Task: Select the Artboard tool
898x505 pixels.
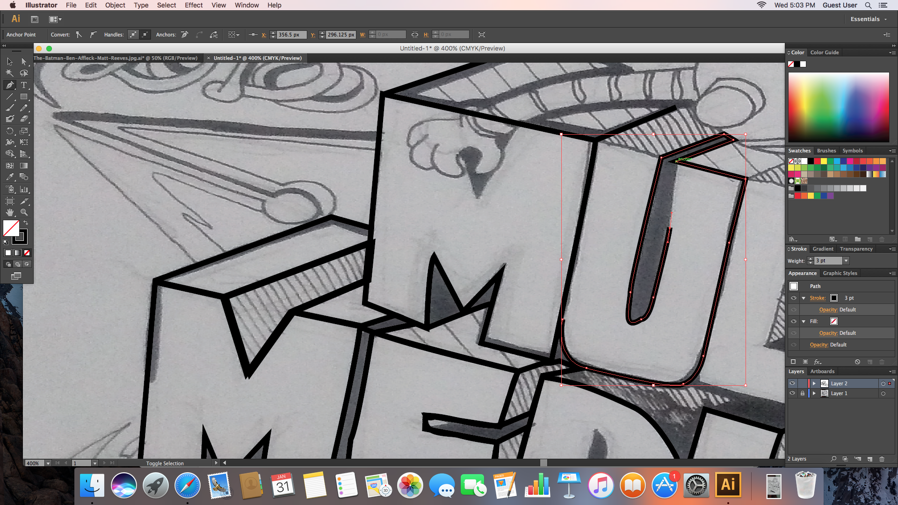Action: (10, 201)
